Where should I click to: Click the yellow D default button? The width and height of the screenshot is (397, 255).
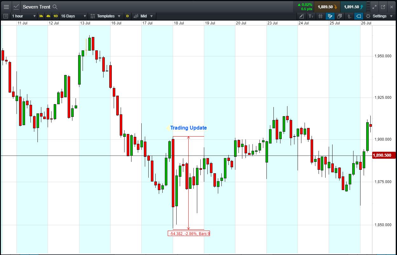coord(128,16)
